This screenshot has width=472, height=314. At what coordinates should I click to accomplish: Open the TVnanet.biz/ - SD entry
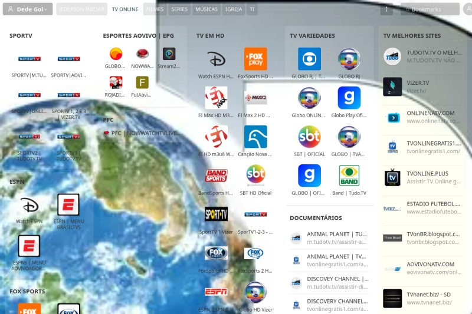[x=422, y=298]
